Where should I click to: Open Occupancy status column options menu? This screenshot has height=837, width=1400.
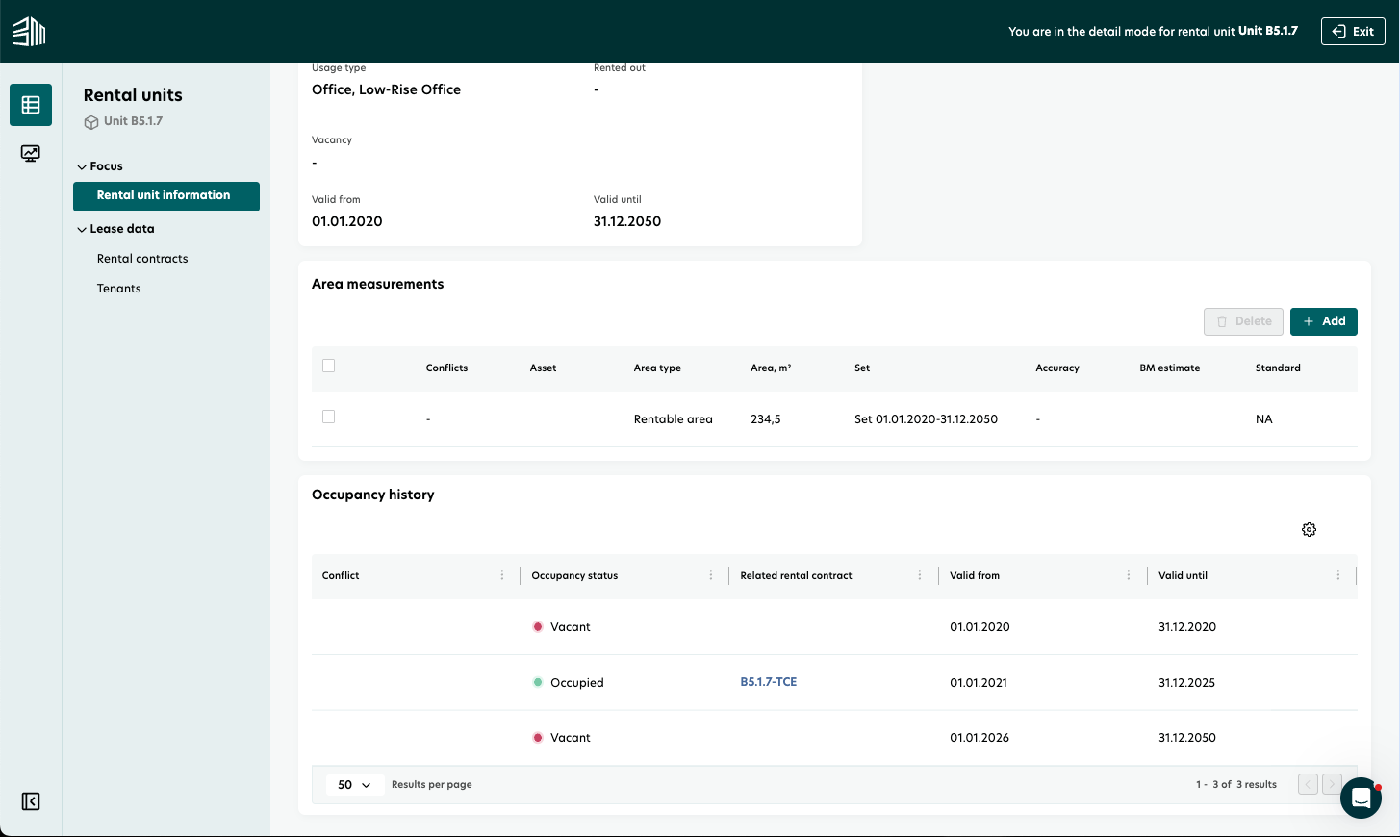pyautogui.click(x=711, y=575)
